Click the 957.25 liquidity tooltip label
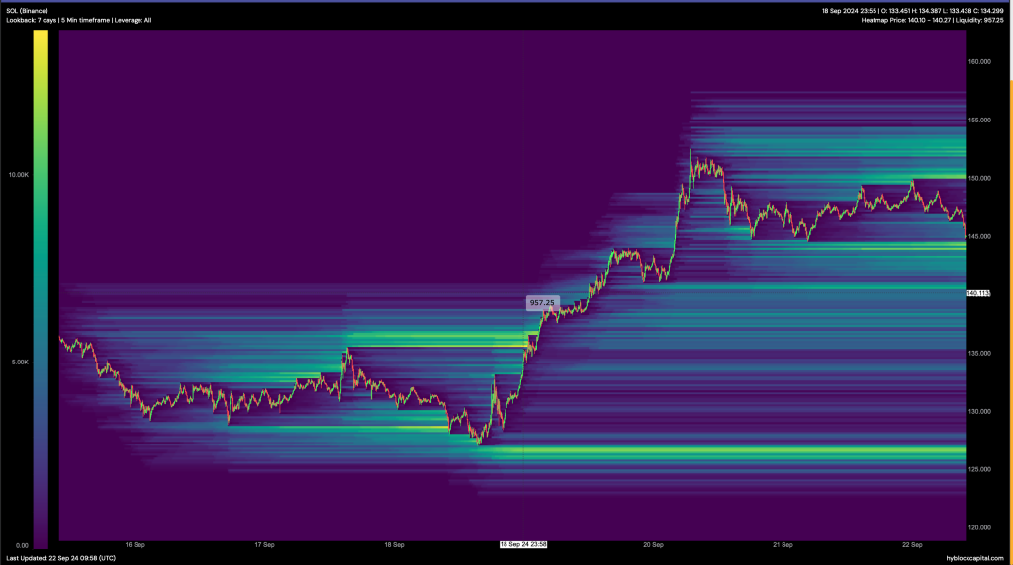This screenshot has width=1013, height=565. click(x=542, y=302)
